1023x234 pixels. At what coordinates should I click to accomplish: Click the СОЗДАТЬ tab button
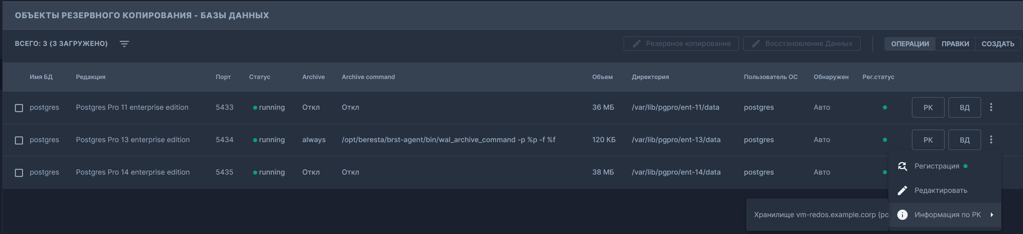(x=998, y=44)
